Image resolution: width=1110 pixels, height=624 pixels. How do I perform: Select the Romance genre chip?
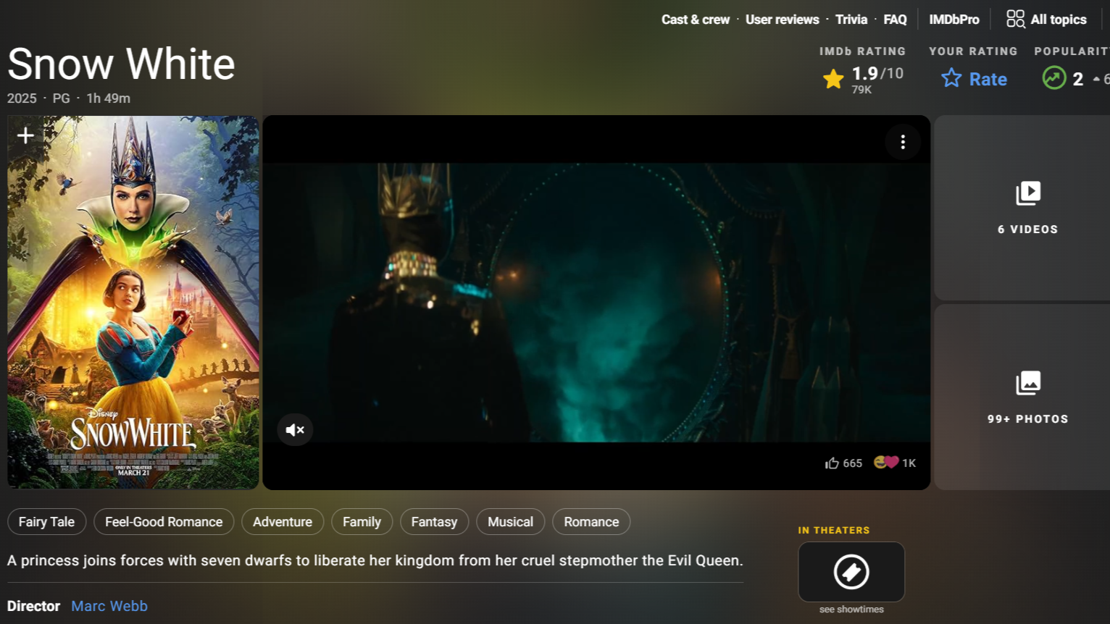(591, 522)
